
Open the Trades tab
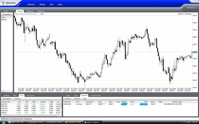[x=76, y=95]
